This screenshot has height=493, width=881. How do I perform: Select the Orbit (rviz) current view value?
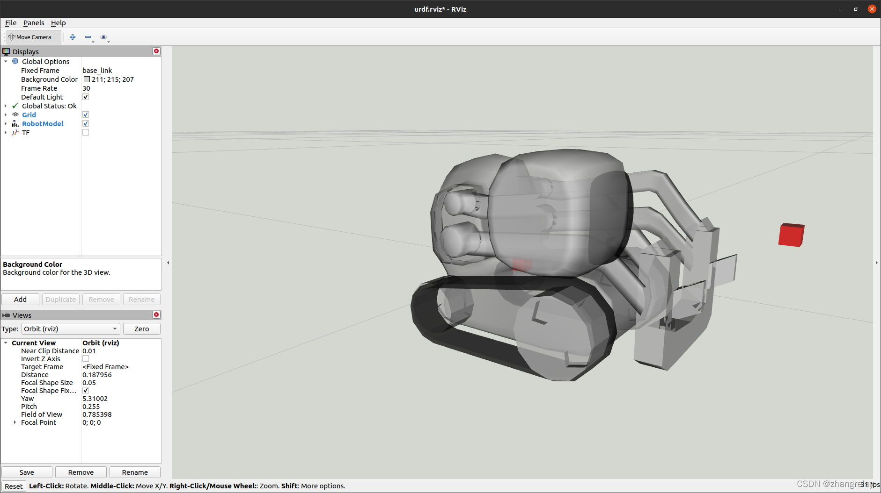[101, 343]
